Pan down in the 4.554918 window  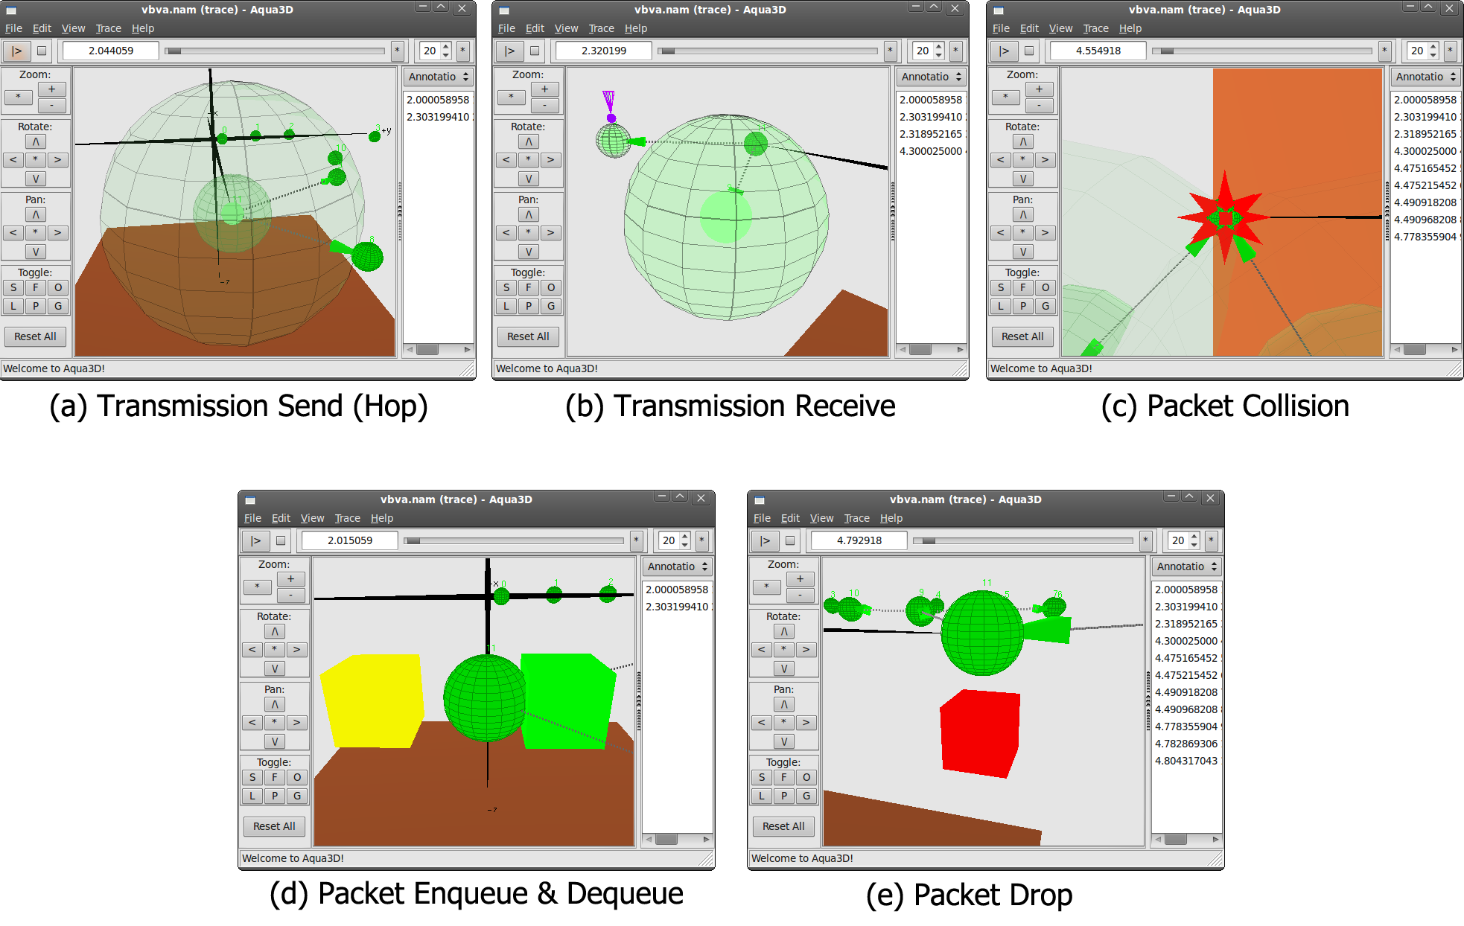pos(1022,252)
